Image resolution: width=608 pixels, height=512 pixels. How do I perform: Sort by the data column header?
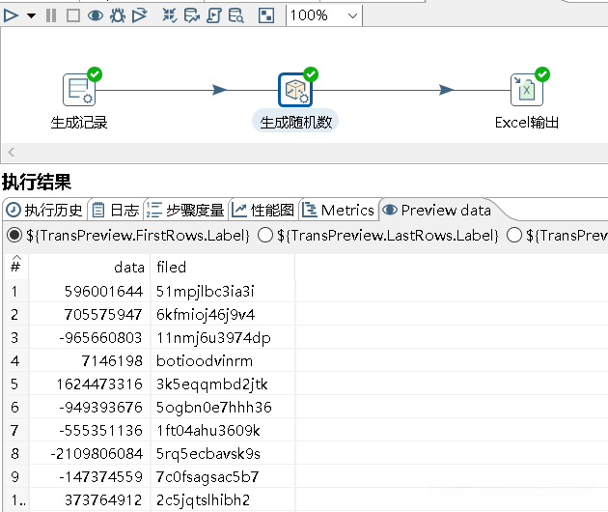point(90,267)
